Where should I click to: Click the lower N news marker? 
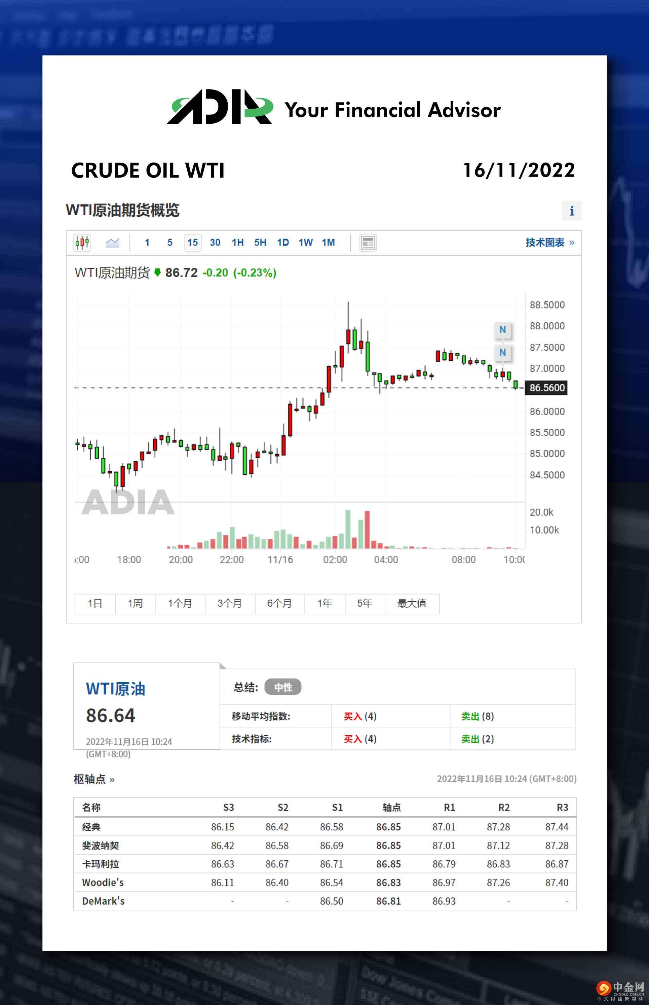point(502,352)
